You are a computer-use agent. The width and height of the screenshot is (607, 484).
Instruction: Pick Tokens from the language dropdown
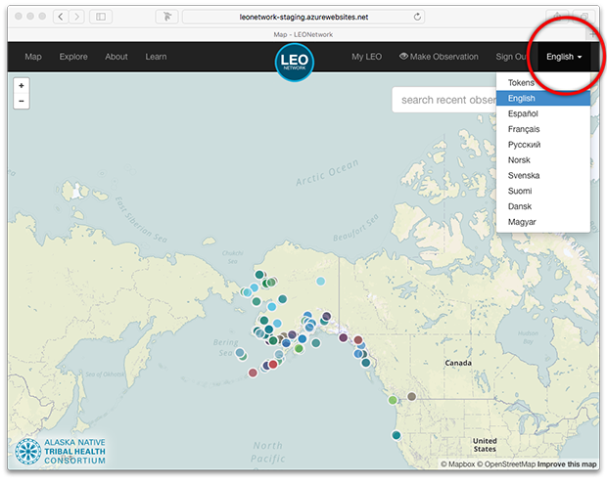[522, 83]
